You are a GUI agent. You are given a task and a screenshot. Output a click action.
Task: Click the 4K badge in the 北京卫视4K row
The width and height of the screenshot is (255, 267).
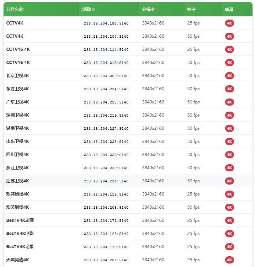click(229, 76)
